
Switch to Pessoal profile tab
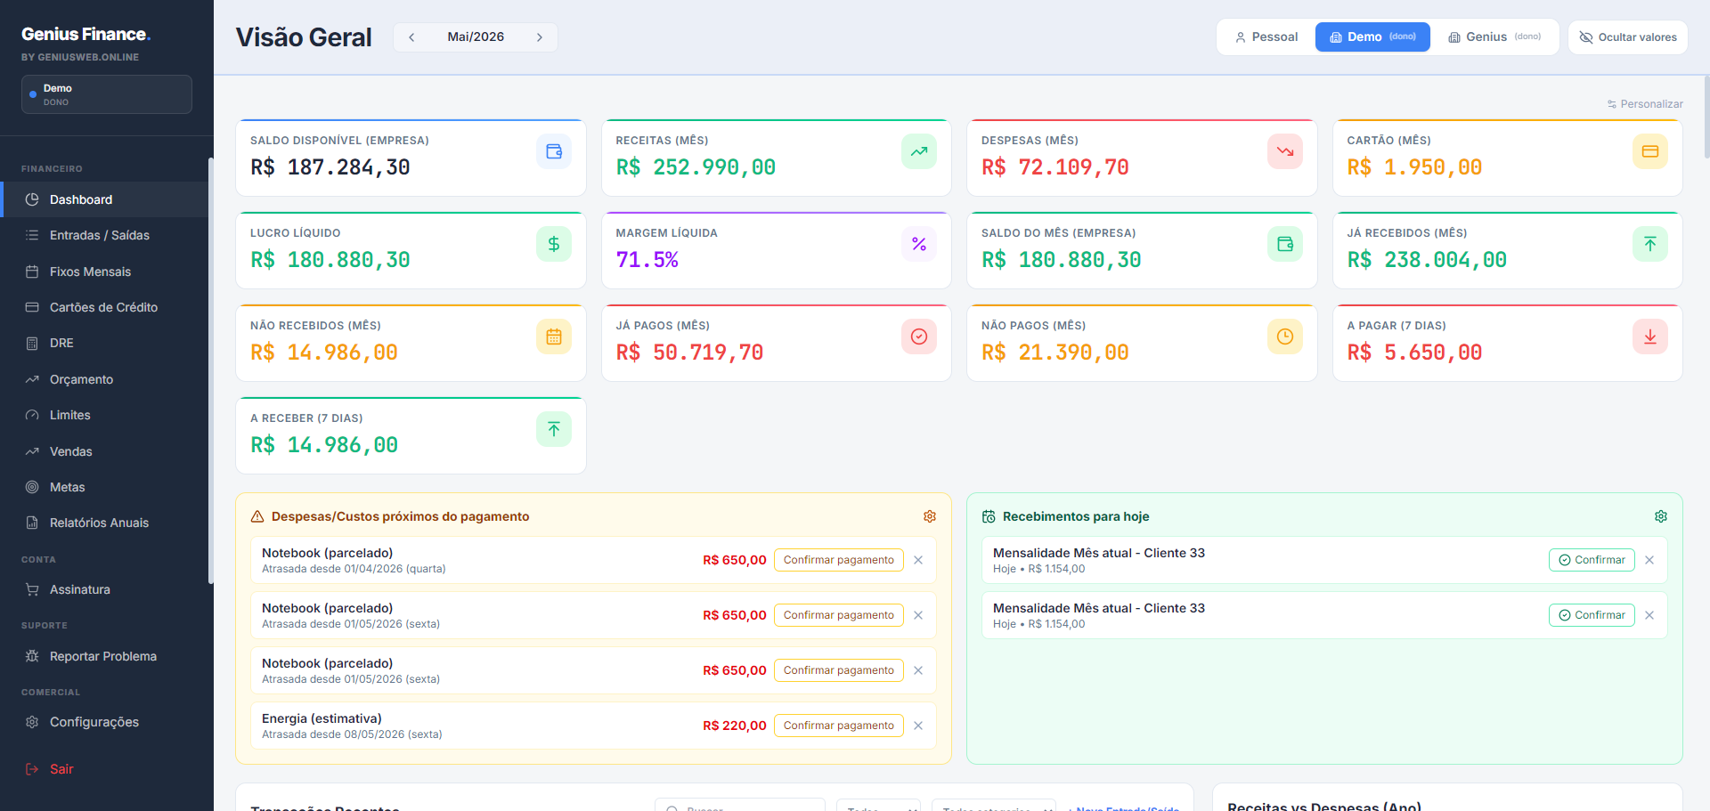(1266, 37)
